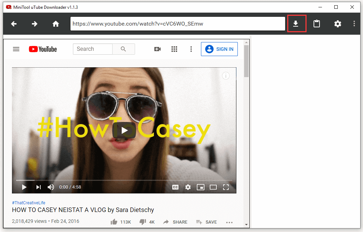The image size is (363, 232).
Task: Minimize the MiniTool window
Action: click(320, 7)
